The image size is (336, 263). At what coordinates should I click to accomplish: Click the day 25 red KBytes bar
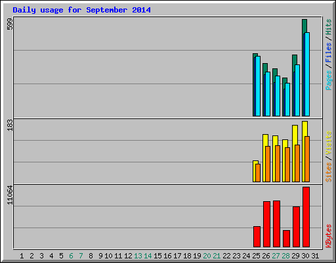[257, 237]
